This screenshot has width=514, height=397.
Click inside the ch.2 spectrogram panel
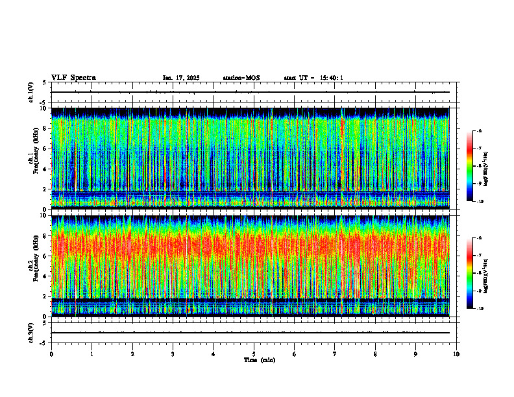coord(250,266)
